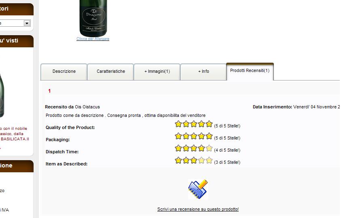
Task: Click the Dragone bottle product image
Action: tap(93, 18)
